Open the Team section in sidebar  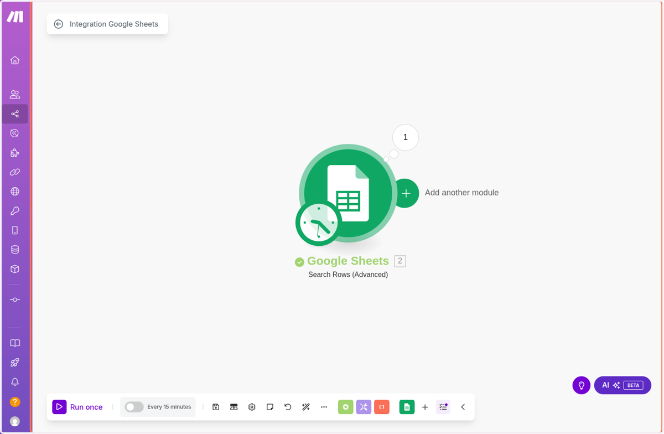coord(15,94)
